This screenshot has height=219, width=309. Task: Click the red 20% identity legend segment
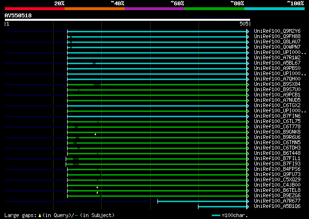[x=35, y=9]
